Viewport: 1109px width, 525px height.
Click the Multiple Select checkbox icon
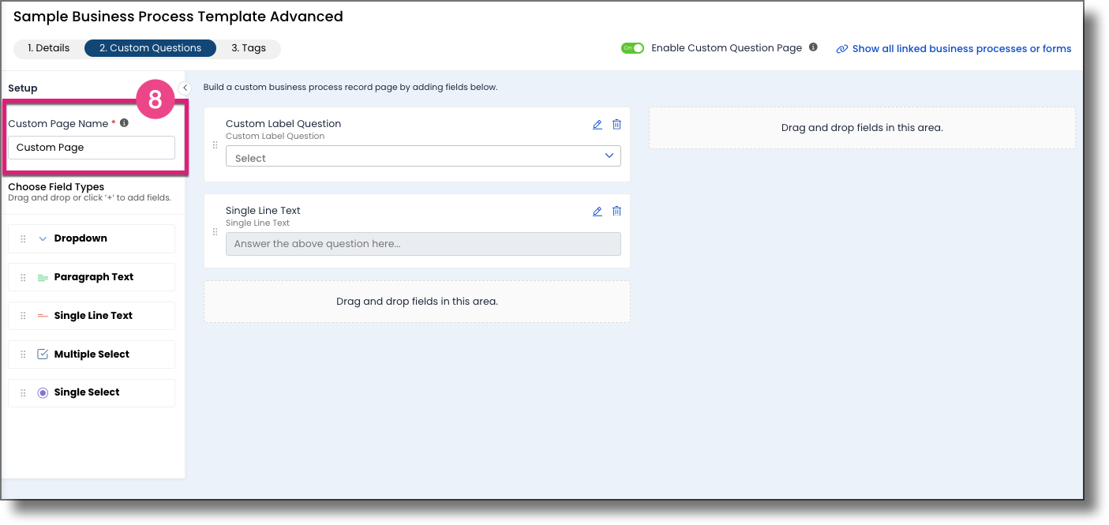click(43, 354)
